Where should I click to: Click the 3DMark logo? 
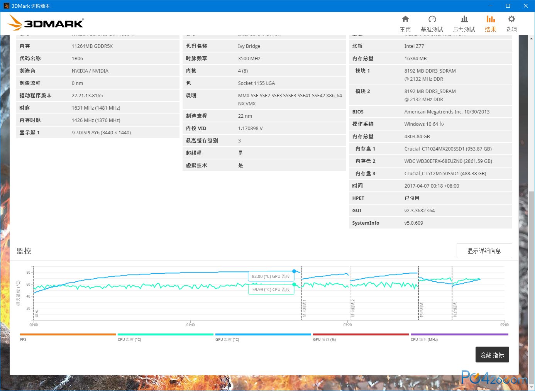coord(46,23)
